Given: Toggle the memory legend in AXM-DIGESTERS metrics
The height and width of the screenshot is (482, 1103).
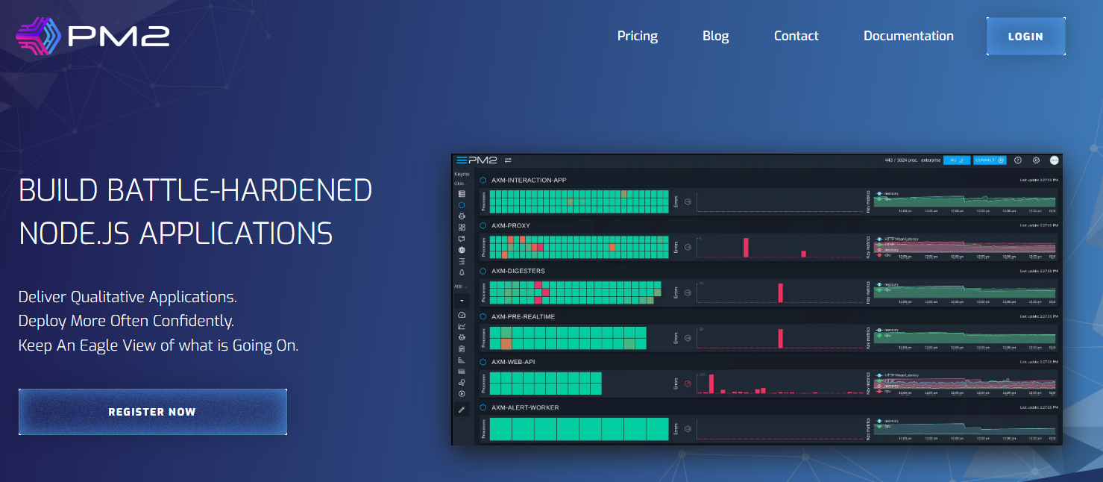Looking at the screenshot, I should pyautogui.click(x=887, y=284).
